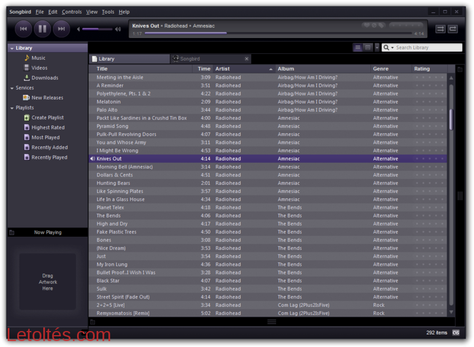474x347 pixels.
Task: Open the Tools menu
Action: 108,12
